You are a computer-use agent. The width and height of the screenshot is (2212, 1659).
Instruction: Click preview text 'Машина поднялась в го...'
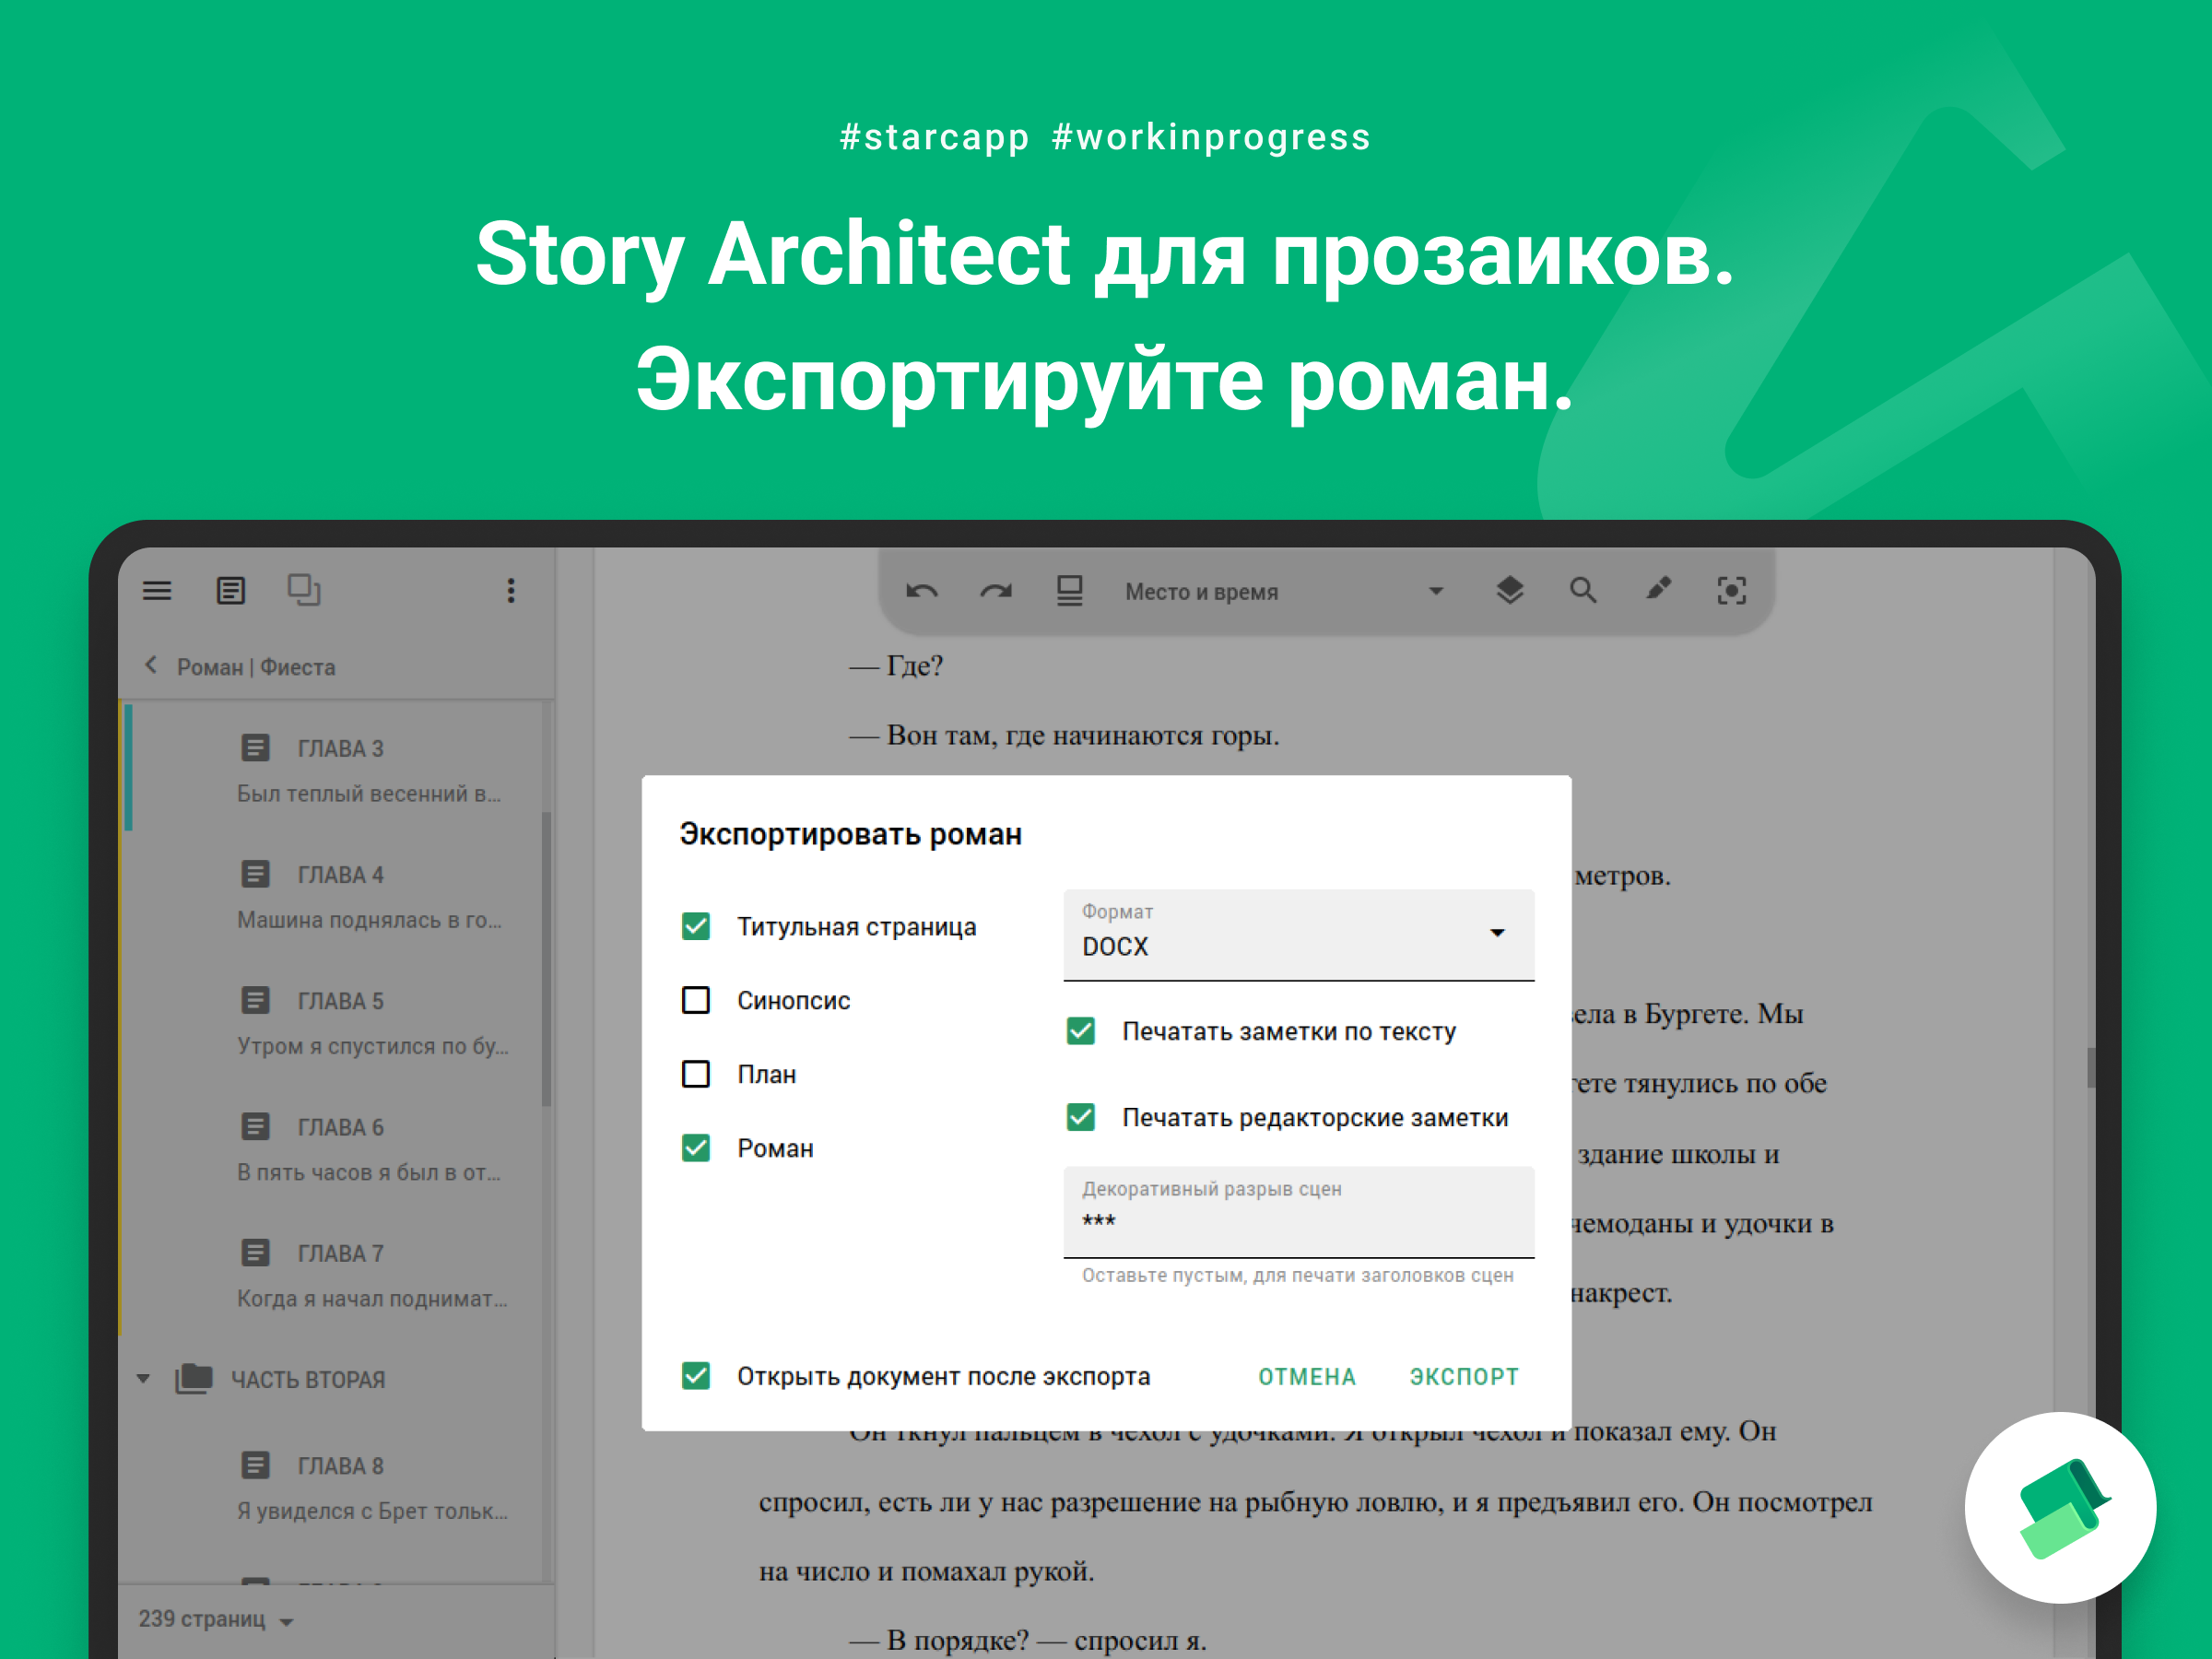[369, 920]
